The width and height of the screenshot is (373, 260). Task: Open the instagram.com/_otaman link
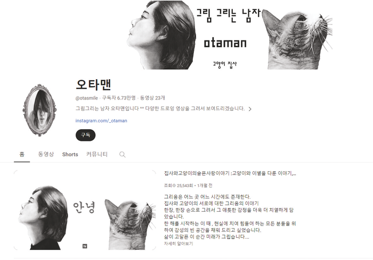click(x=101, y=121)
